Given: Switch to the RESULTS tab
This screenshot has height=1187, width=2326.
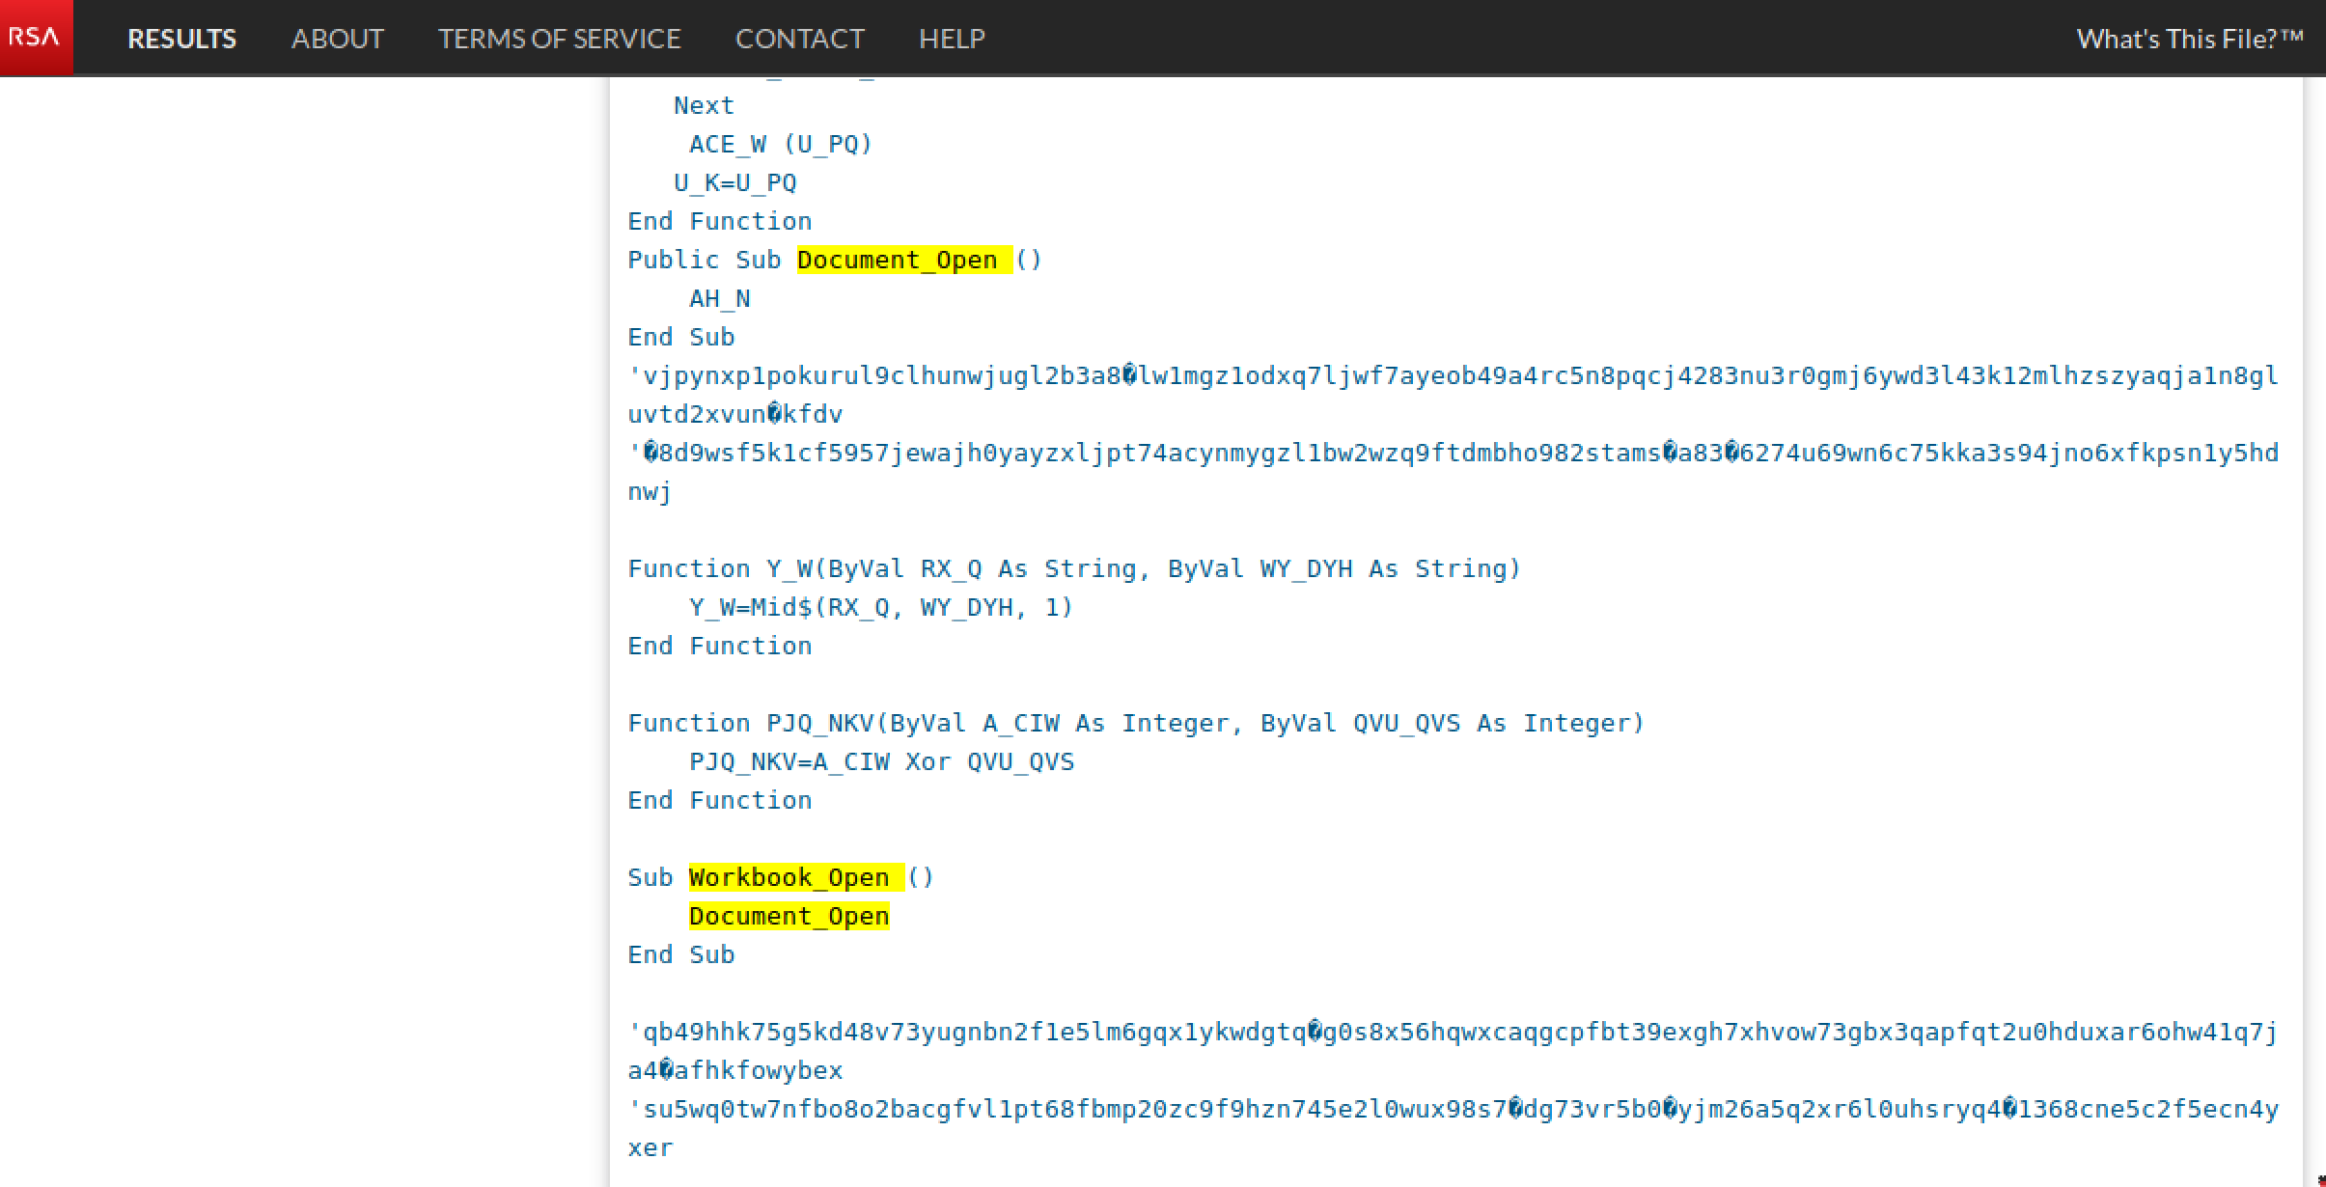Looking at the screenshot, I should pos(181,39).
